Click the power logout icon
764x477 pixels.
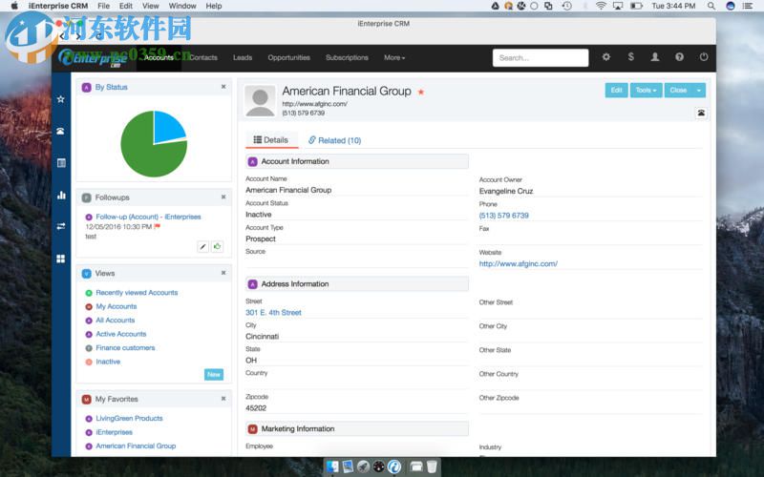coord(704,57)
